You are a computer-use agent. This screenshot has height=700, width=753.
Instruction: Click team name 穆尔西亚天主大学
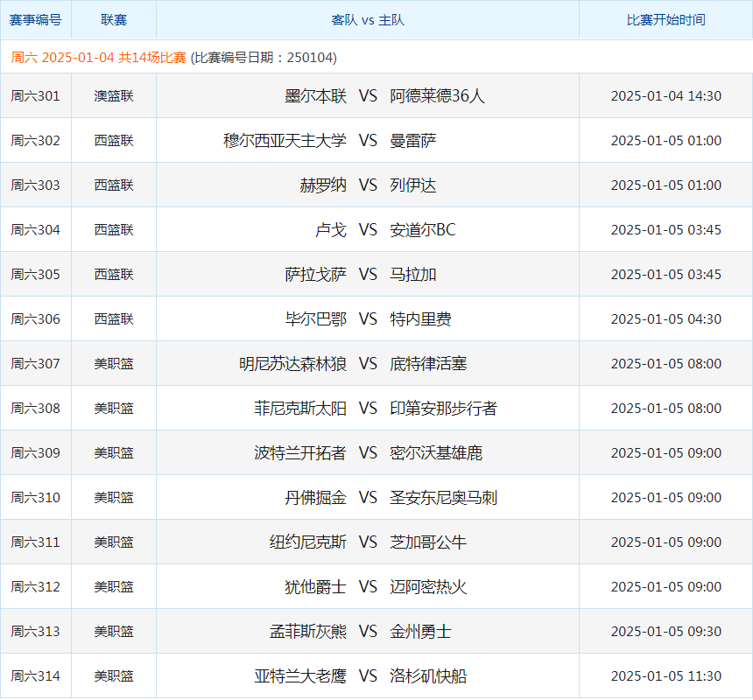pos(285,141)
